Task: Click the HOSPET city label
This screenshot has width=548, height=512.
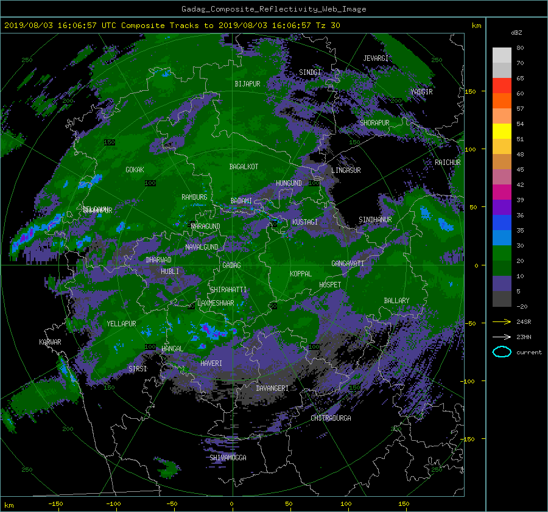Action: point(330,285)
